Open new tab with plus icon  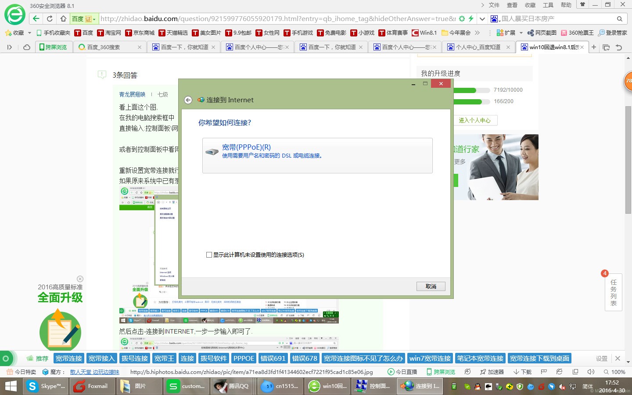593,47
